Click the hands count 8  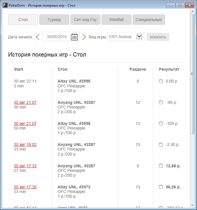pos(138,166)
